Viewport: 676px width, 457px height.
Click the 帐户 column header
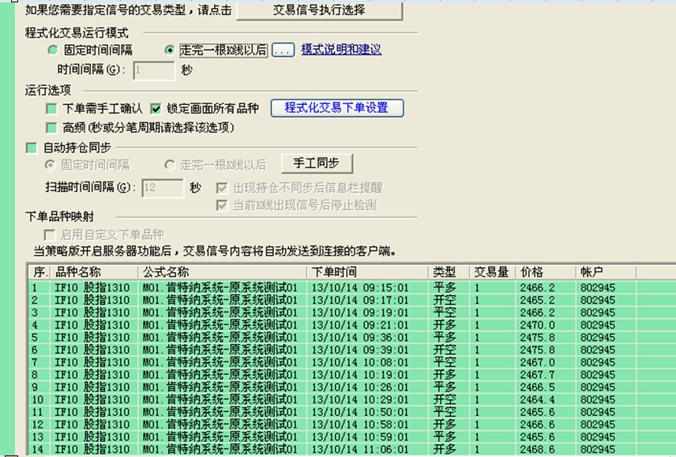(606, 272)
